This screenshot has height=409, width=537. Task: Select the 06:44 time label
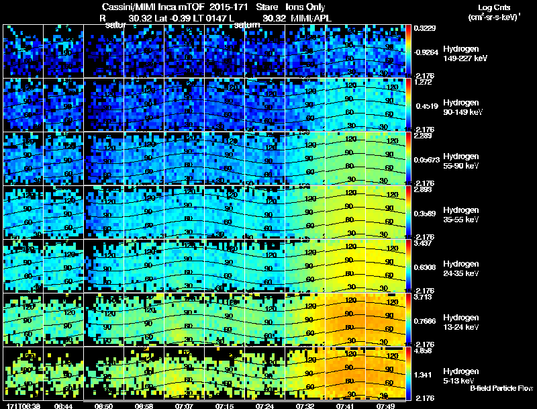coord(63,406)
